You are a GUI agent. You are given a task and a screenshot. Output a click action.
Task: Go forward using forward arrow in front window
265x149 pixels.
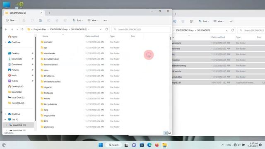coord(12,29)
